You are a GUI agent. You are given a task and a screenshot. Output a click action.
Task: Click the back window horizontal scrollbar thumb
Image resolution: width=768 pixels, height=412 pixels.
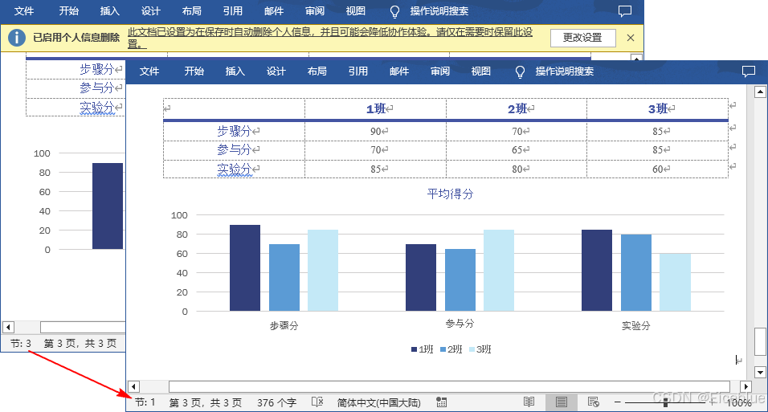click(83, 327)
